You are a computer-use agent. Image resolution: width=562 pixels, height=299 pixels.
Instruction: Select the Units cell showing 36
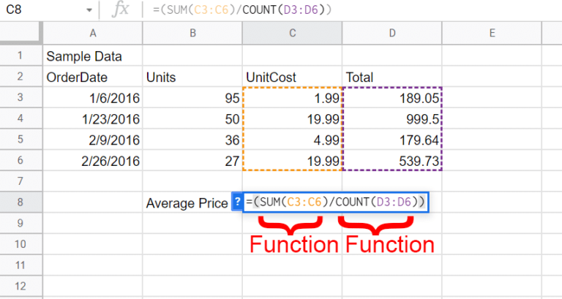(192, 140)
